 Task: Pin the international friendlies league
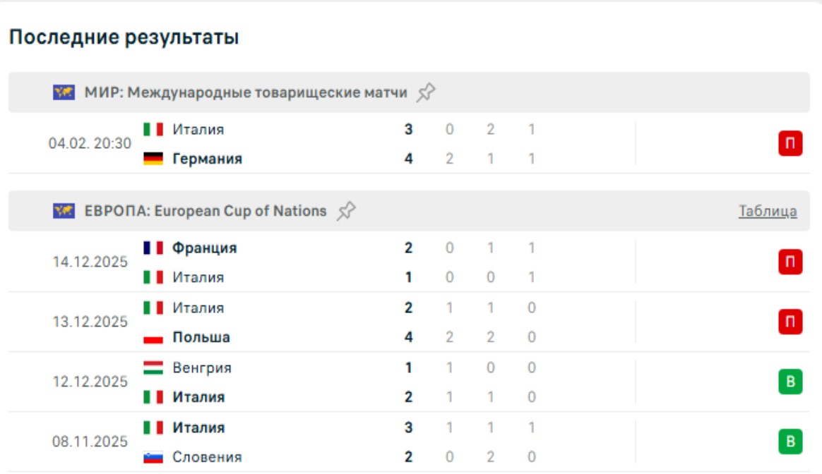pyautogui.click(x=426, y=92)
